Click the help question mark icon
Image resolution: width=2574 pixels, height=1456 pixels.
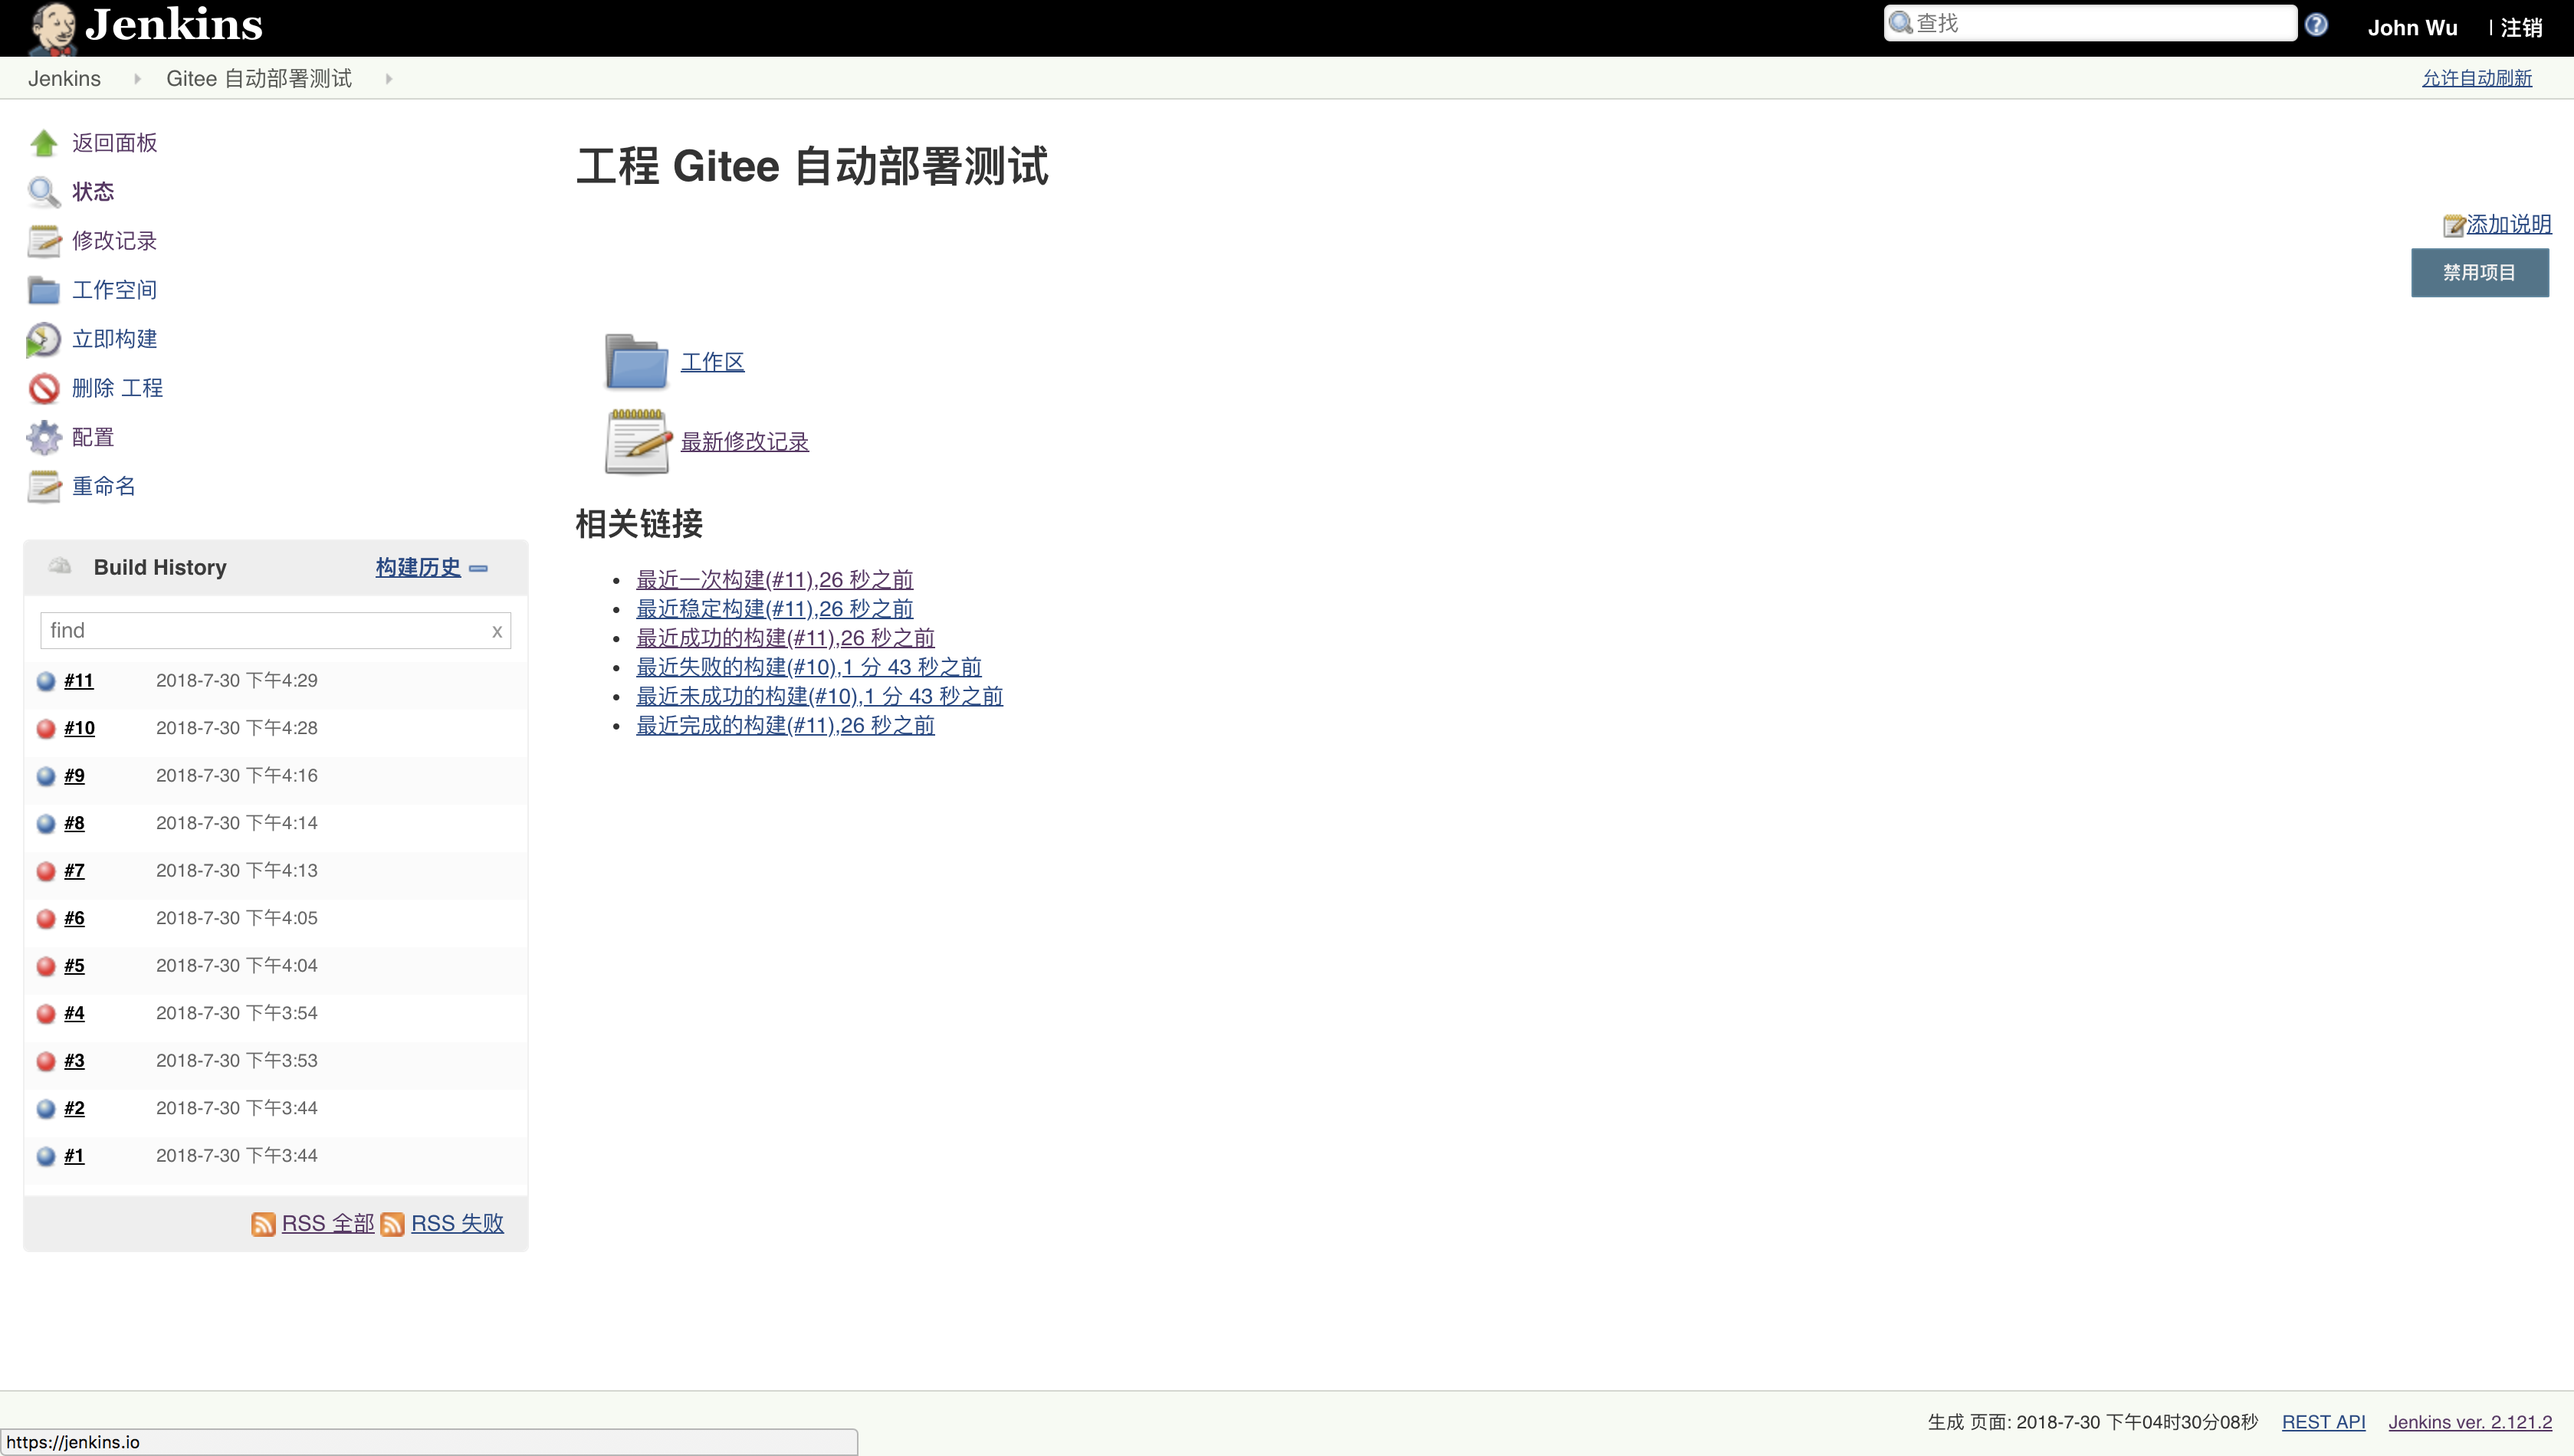2316,25
